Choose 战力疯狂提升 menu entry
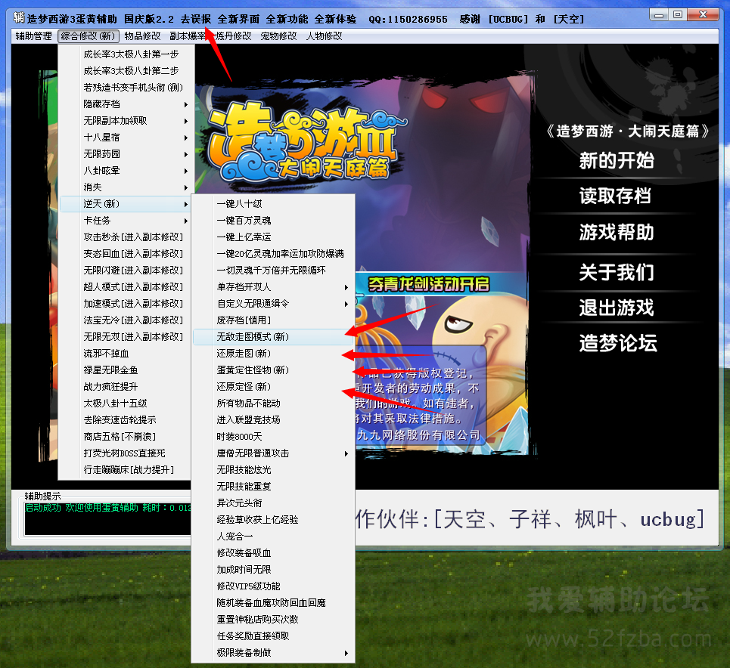 pyautogui.click(x=125, y=387)
